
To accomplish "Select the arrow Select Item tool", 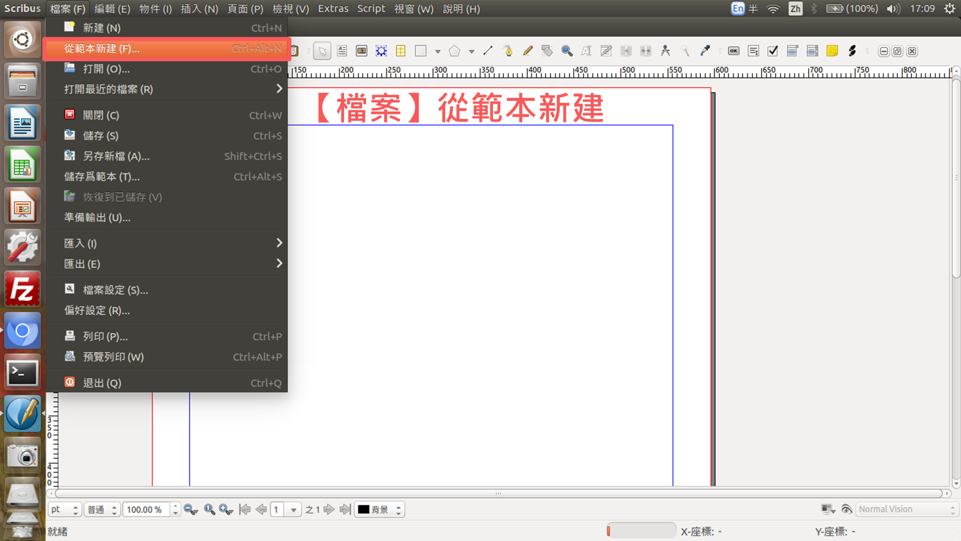I will pyautogui.click(x=322, y=51).
